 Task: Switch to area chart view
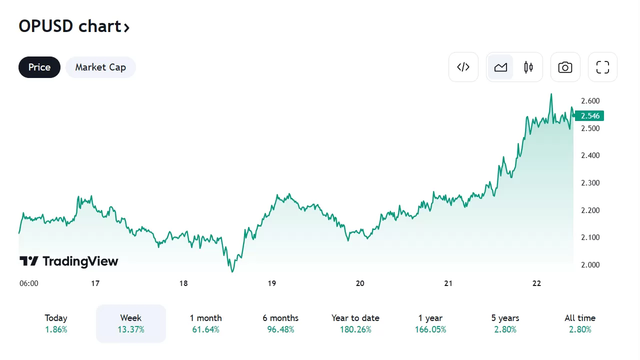point(500,67)
